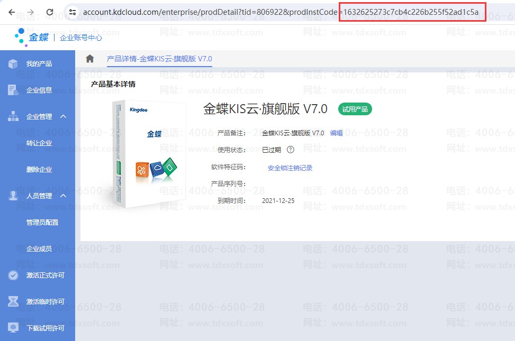Go back with the browser back arrow
The image size is (515, 341).
tap(12, 12)
